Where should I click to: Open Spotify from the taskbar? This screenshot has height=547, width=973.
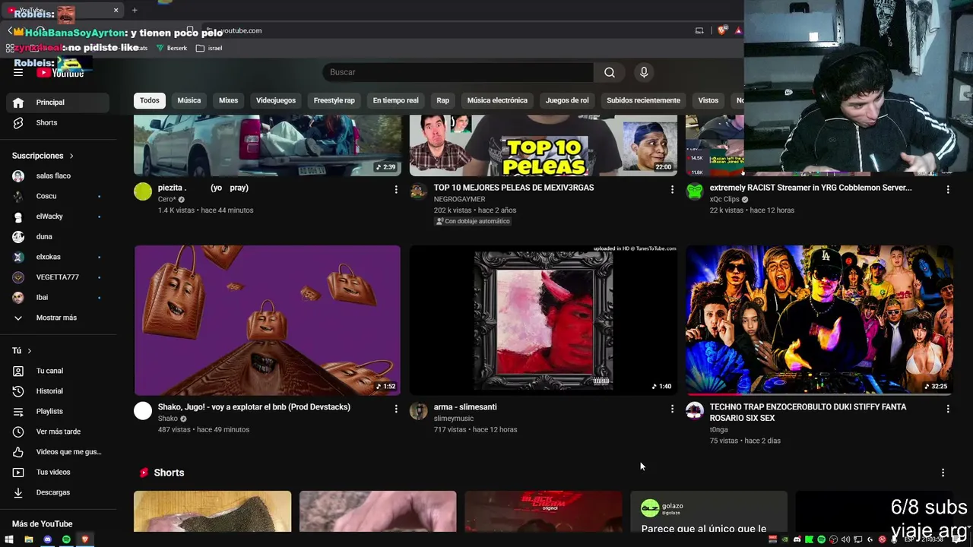click(x=66, y=539)
